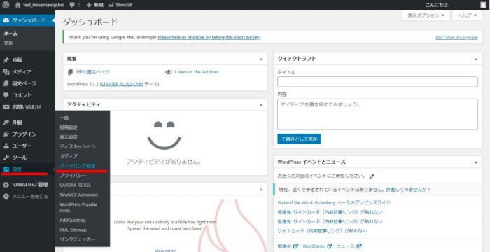490x252 pixels.
Task: Focus the 内容 draft text area
Action: (x=377, y=114)
